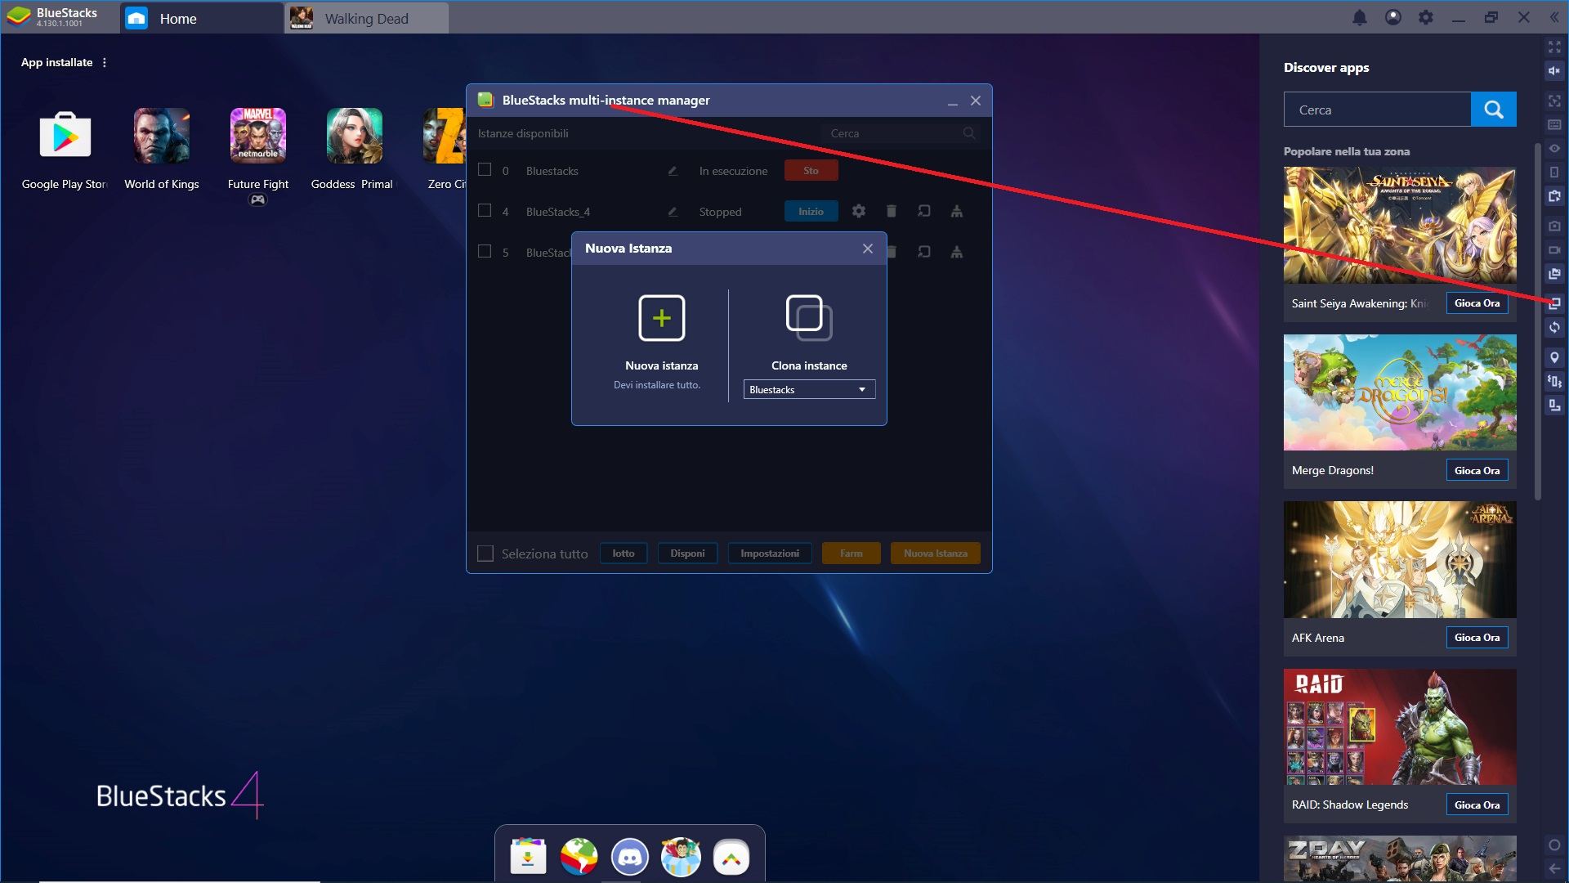Open the multi-instance manager sidebar icon
The image size is (1569, 883).
1554,303
